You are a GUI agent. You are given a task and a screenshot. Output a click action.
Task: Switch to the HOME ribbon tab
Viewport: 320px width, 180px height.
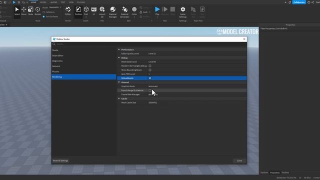coord(33,2)
